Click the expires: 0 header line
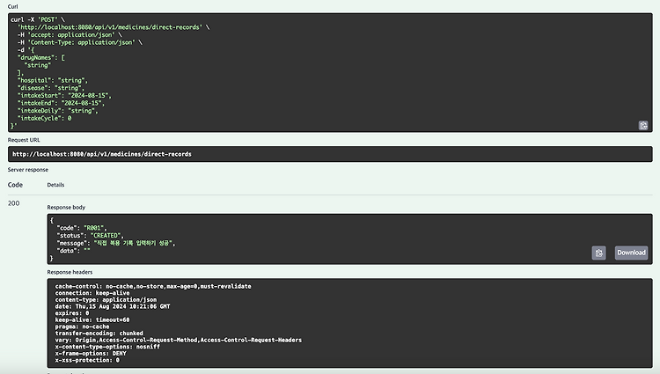This screenshot has height=374, width=660. coord(72,313)
